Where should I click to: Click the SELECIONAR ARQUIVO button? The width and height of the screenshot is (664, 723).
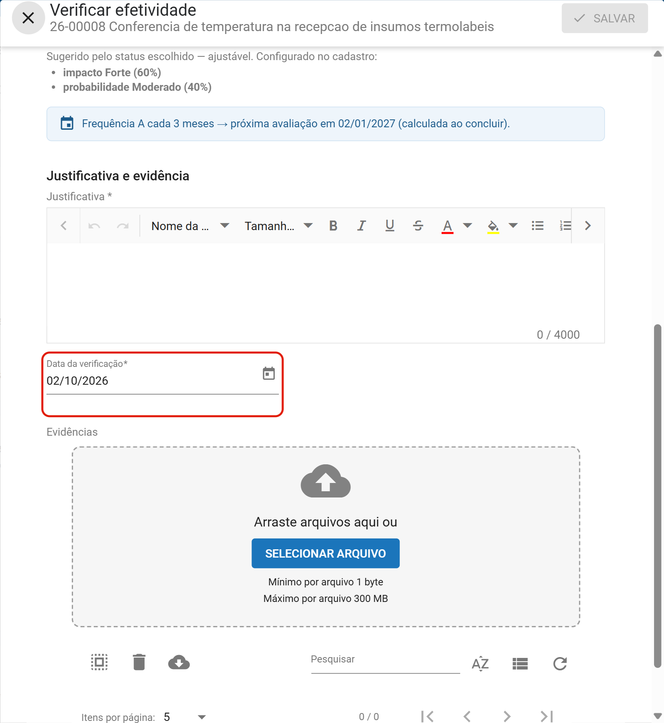tap(325, 553)
